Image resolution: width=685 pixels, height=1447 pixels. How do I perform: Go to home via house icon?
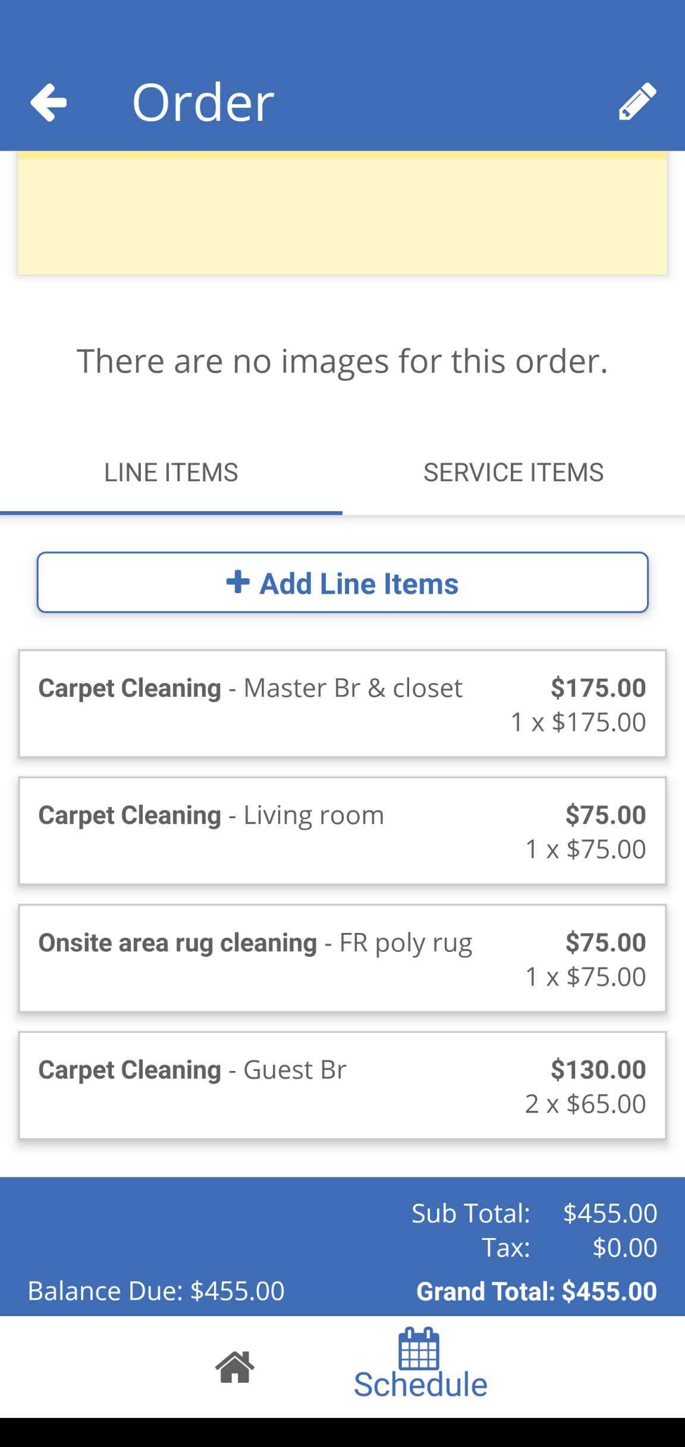235,1367
